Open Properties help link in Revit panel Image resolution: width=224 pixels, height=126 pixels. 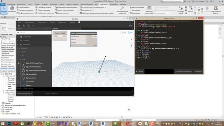tap(7, 69)
